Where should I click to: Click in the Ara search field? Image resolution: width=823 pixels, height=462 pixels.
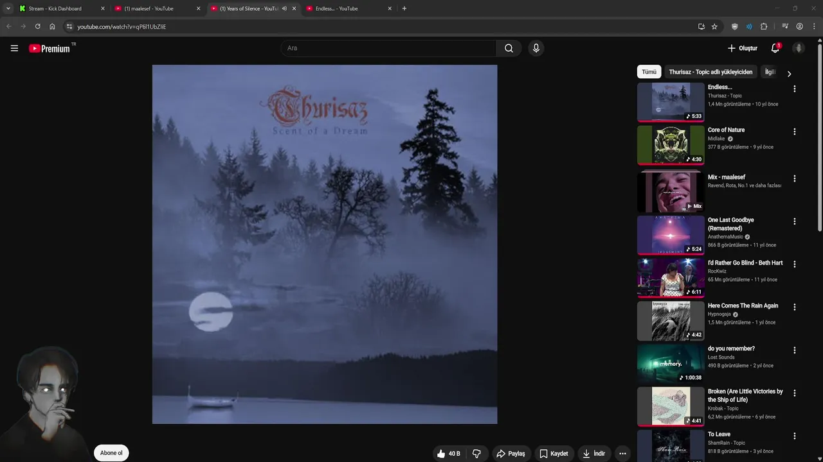(x=388, y=48)
